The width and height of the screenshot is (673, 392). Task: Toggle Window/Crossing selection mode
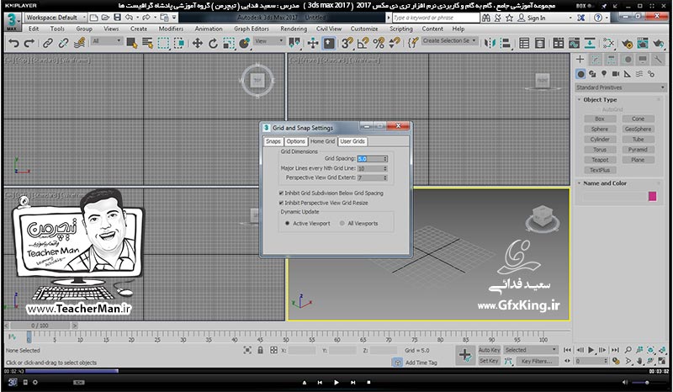(179, 43)
